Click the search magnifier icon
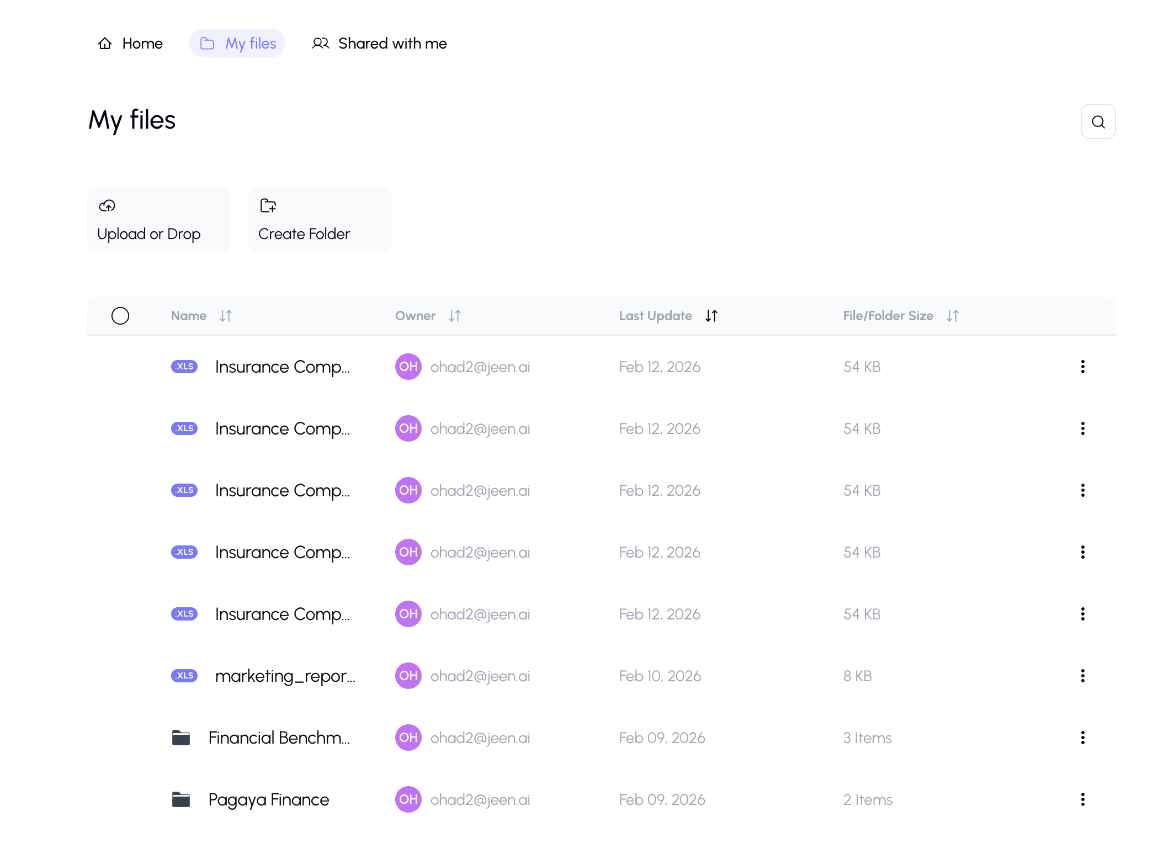The height and width of the screenshot is (859, 1169). coord(1098,121)
